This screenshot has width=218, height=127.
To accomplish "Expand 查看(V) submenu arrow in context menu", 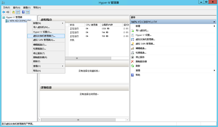I will tap(63, 66).
